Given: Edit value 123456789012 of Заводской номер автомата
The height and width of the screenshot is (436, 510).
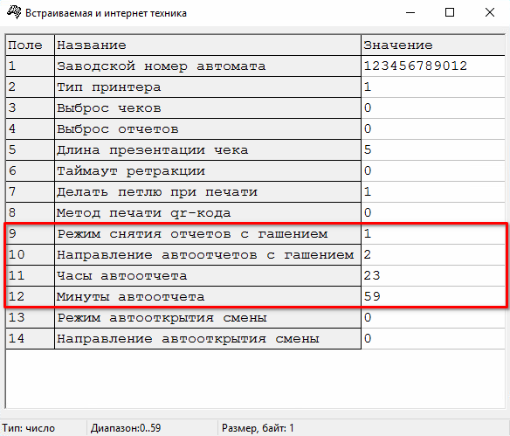Looking at the screenshot, I should 433,66.
